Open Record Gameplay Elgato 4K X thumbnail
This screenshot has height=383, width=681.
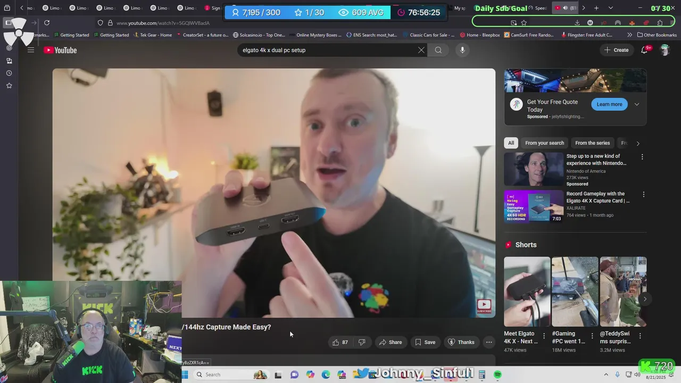tap(534, 206)
